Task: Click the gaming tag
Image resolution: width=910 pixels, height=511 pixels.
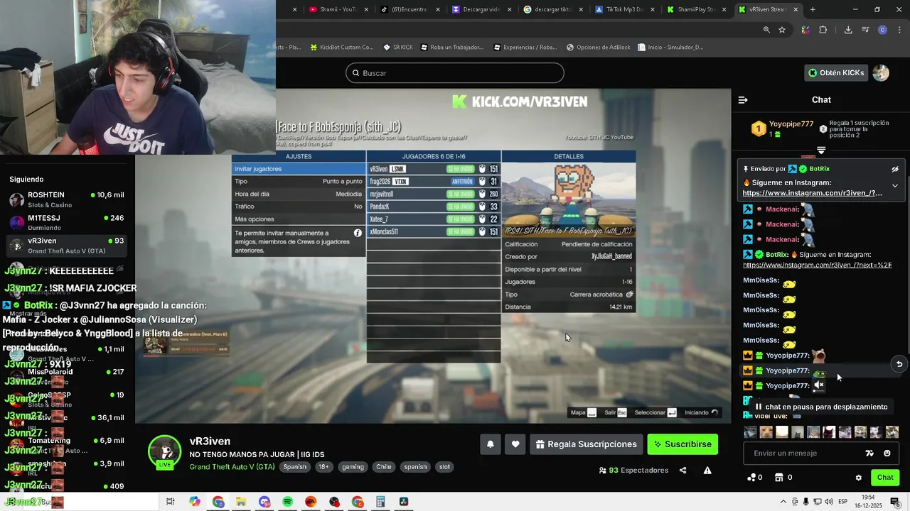Action: click(x=353, y=467)
